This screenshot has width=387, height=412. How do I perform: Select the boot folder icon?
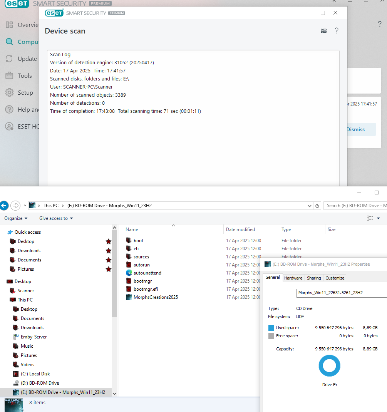(x=129, y=240)
